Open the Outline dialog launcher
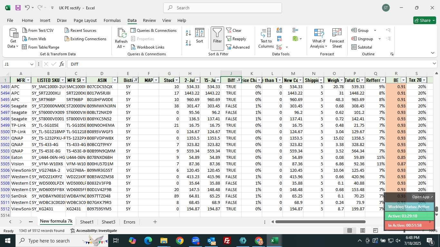 point(392,54)
